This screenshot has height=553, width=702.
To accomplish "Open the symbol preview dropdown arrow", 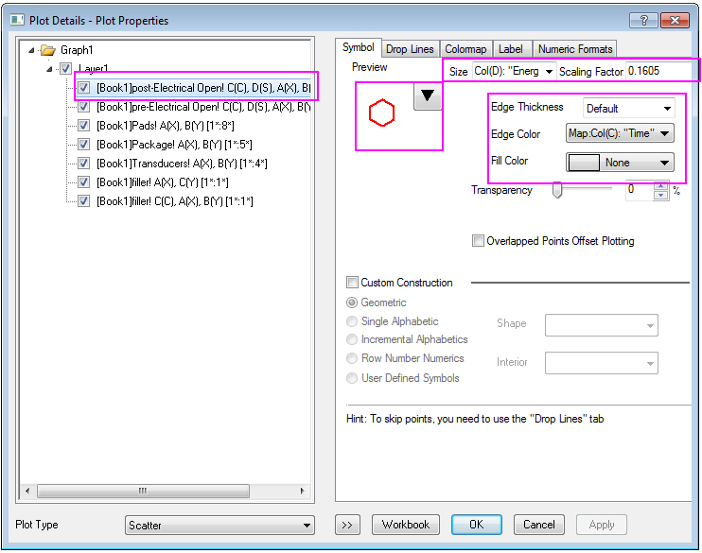I will pos(428,95).
